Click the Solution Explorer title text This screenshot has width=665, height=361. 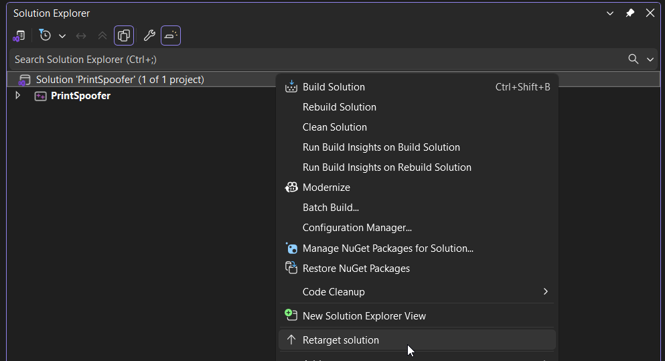point(52,13)
